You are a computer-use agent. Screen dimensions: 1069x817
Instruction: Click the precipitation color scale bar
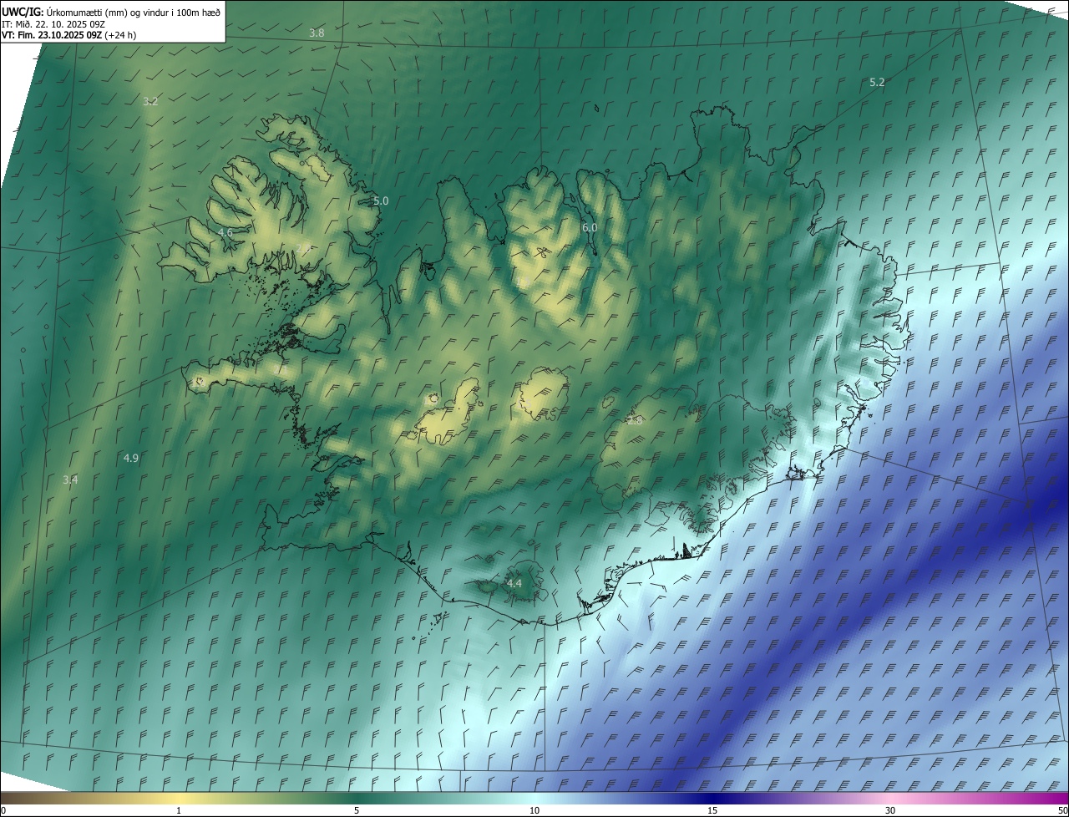pos(534,798)
